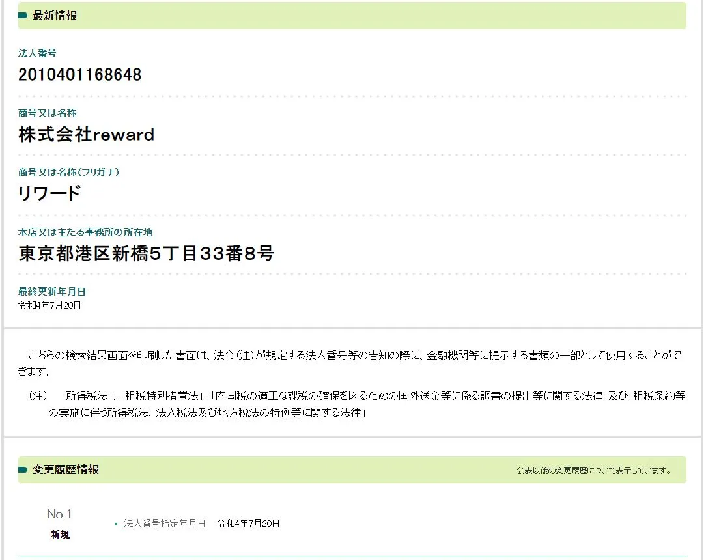Viewport: 706px width, 560px height.
Task: Click the 法人番号 field label
Action: 37,53
